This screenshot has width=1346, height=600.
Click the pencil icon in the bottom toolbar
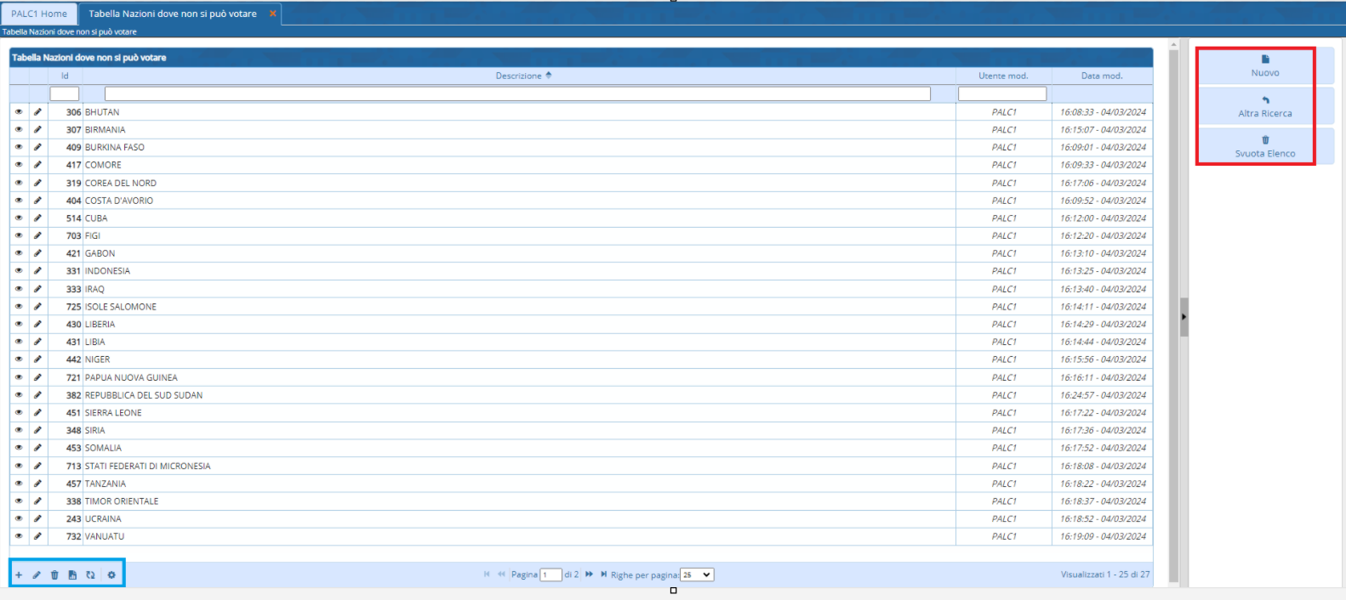point(37,575)
